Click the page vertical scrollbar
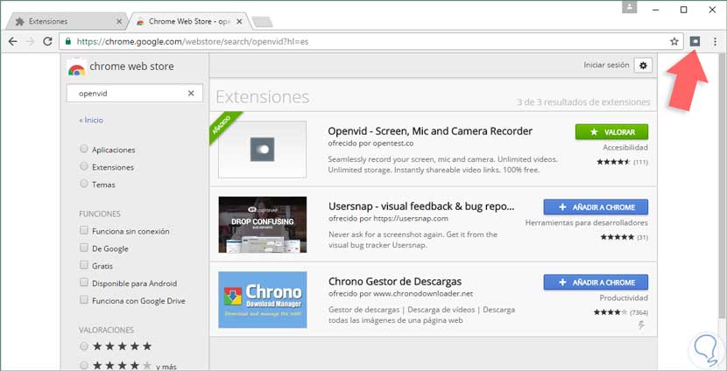Image resolution: width=727 pixels, height=371 pixels. click(722, 185)
